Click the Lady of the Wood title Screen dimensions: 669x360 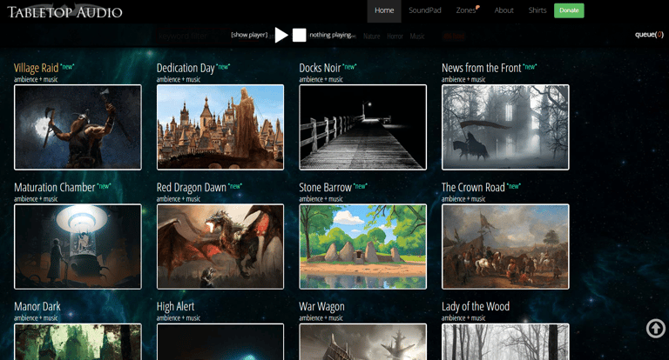476,307
